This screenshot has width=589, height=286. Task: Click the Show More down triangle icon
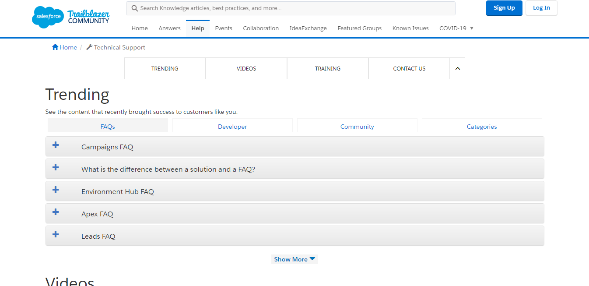[x=312, y=259]
